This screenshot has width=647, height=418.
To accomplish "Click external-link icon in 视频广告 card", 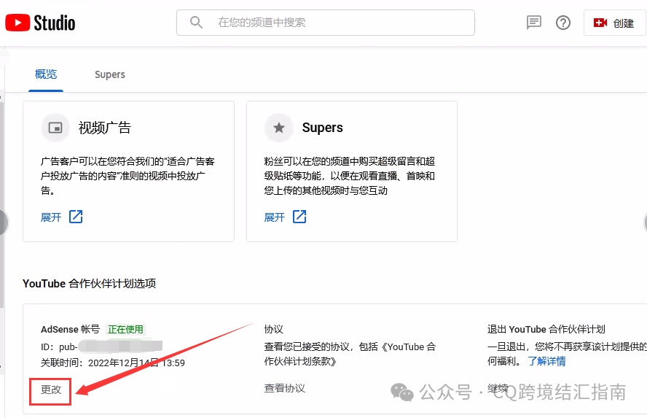I will point(76,217).
